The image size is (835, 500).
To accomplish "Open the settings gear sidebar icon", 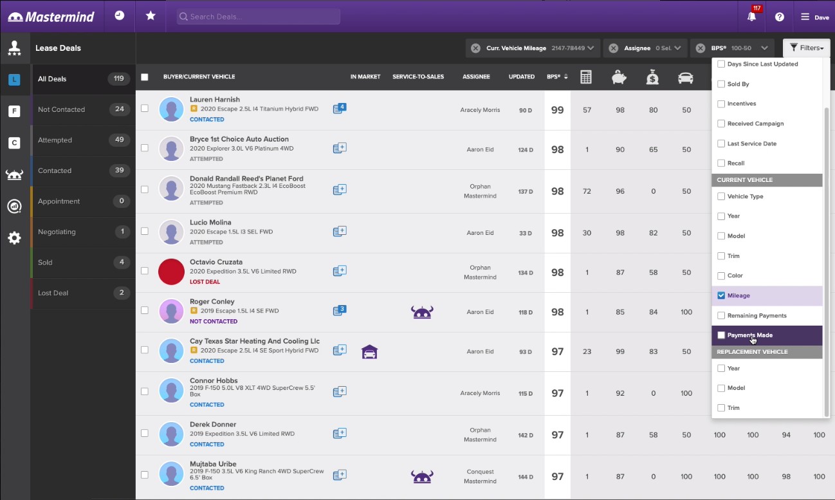I will click(14, 238).
